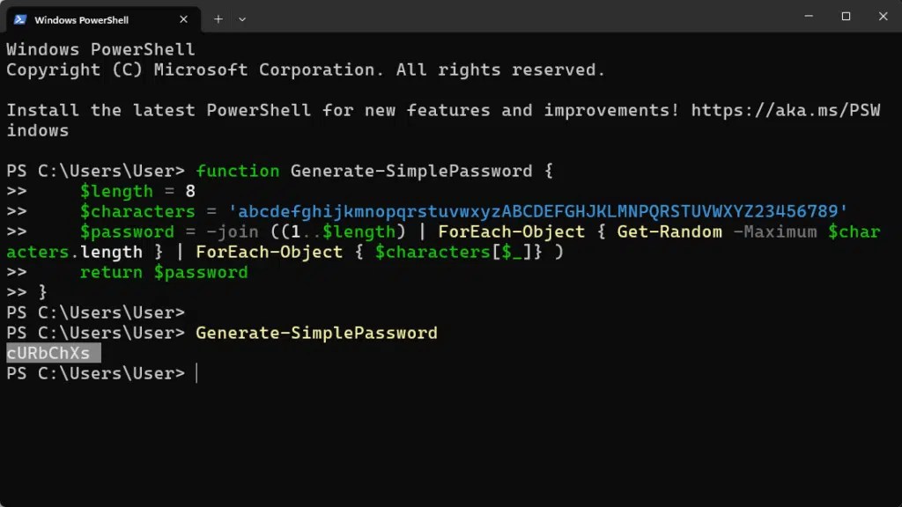Maximize the terminal window
The height and width of the screenshot is (507, 902).
coord(846,16)
